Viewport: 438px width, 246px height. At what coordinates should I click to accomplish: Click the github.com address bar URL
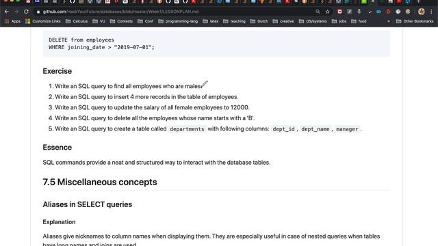coord(120,12)
